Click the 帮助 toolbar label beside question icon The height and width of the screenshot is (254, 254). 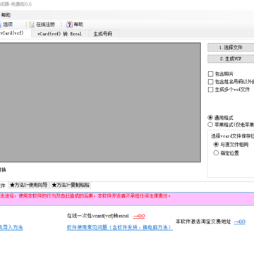click(x=78, y=25)
